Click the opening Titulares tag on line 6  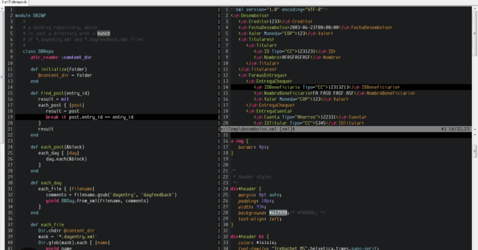pos(256,40)
